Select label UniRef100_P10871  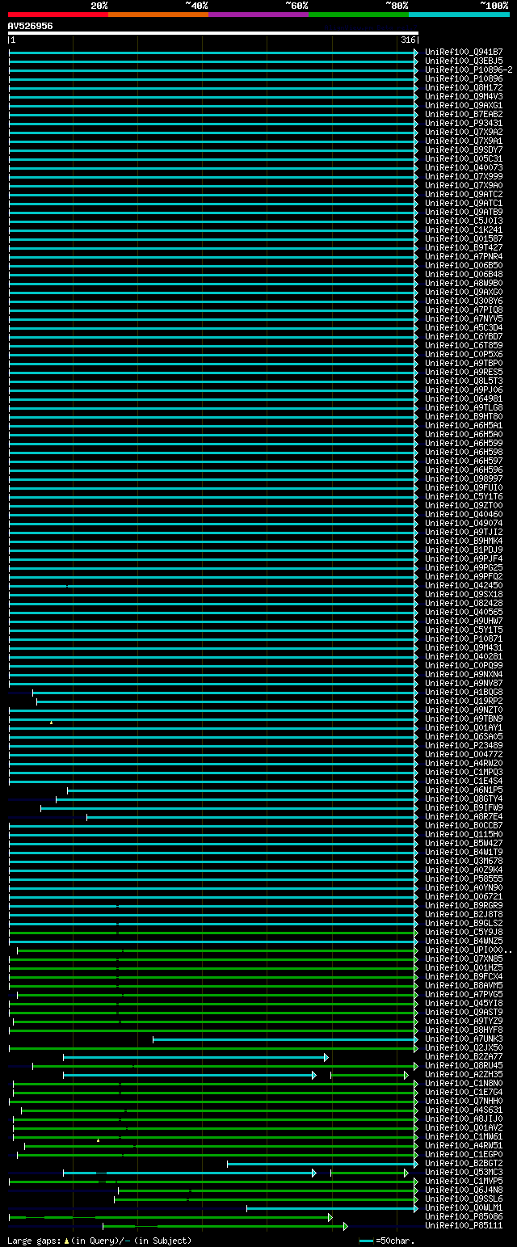coord(464,638)
